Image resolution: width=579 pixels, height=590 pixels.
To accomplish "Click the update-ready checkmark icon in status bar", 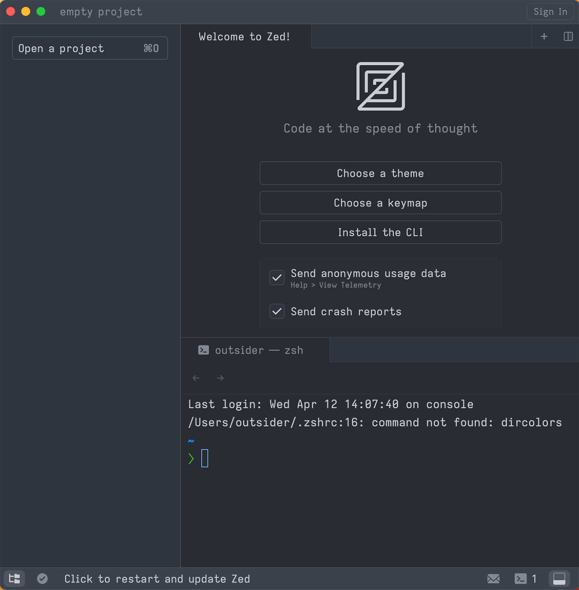I will (42, 578).
